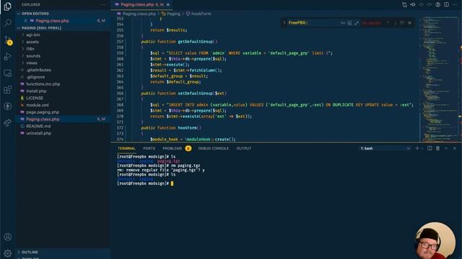
Task: Expand the views folder
Action: 32,63
